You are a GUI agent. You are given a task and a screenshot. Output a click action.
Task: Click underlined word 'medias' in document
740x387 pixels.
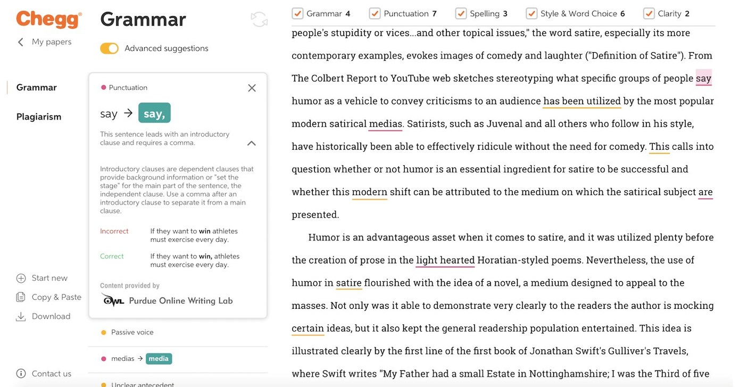[x=386, y=124]
